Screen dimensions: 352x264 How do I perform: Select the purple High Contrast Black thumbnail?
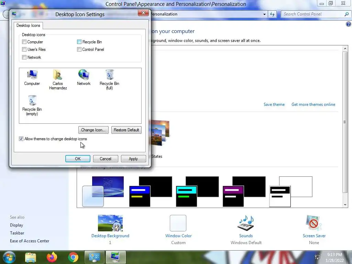coord(244,191)
